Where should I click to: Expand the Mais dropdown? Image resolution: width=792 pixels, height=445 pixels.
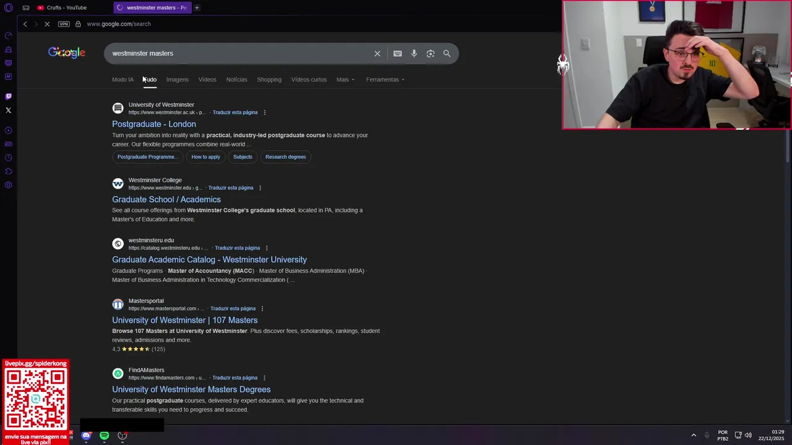pos(345,79)
